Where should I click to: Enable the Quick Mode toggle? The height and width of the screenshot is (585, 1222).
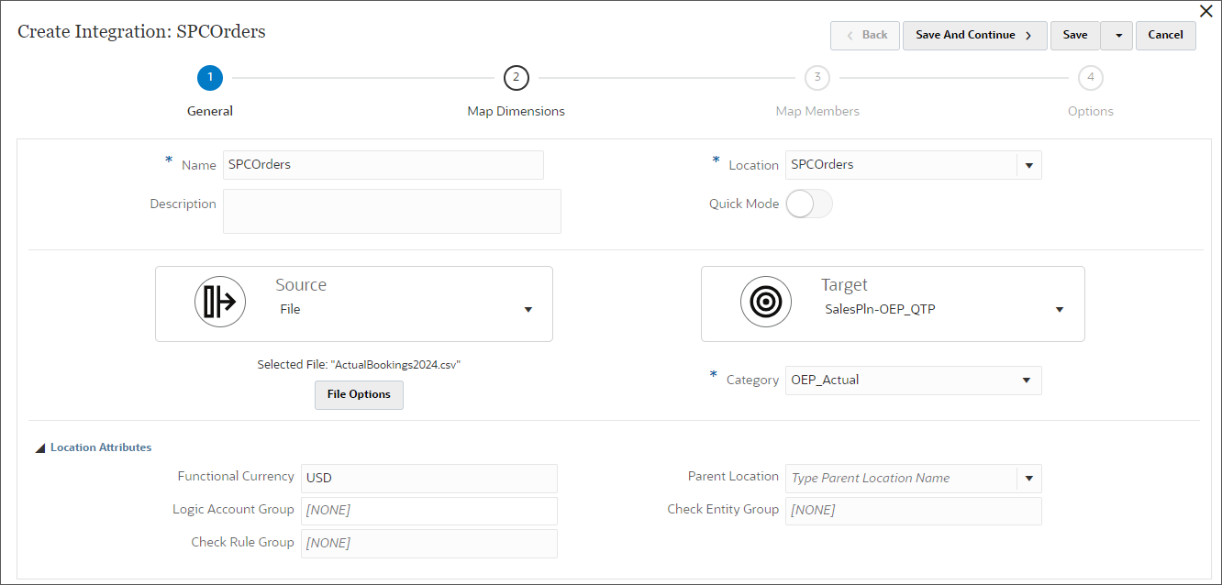pyautogui.click(x=809, y=203)
